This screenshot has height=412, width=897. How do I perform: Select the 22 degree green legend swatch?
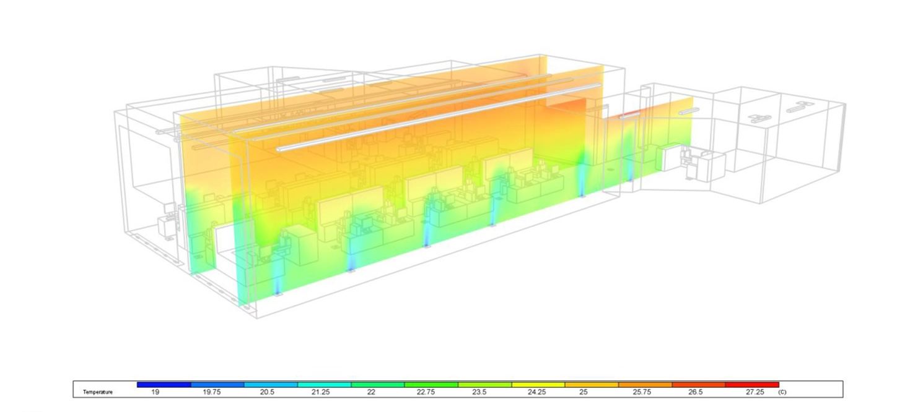tap(377, 385)
